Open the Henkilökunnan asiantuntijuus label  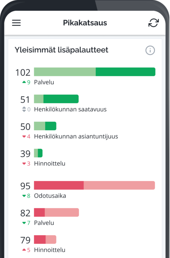coord(76,136)
